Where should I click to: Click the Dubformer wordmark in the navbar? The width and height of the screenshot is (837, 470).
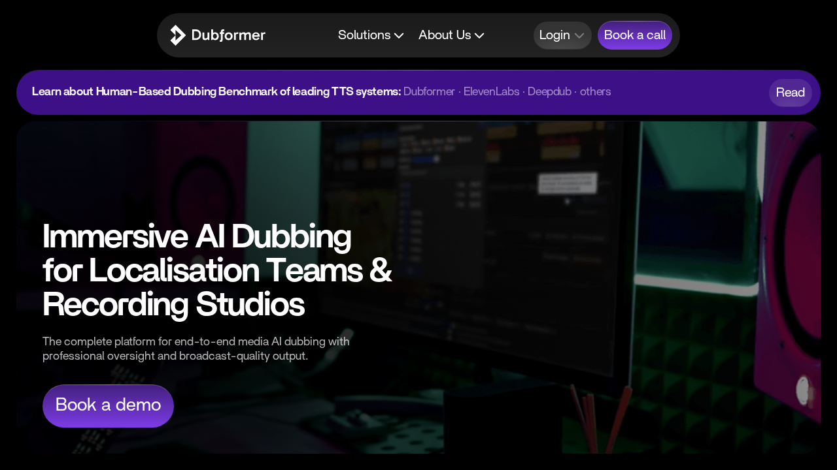point(228,35)
